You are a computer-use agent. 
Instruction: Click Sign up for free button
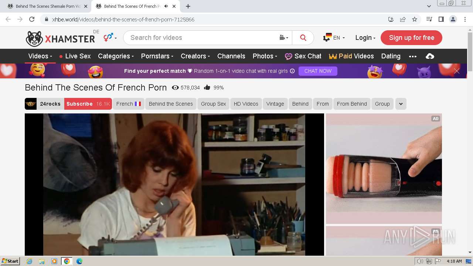[x=411, y=38]
